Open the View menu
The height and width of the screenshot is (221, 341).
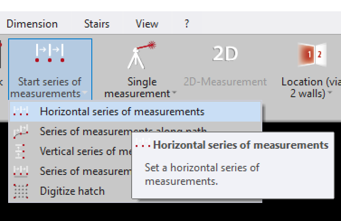[147, 24]
